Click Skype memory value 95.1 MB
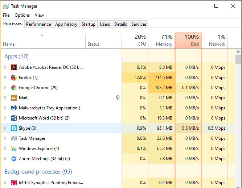 coord(164,128)
